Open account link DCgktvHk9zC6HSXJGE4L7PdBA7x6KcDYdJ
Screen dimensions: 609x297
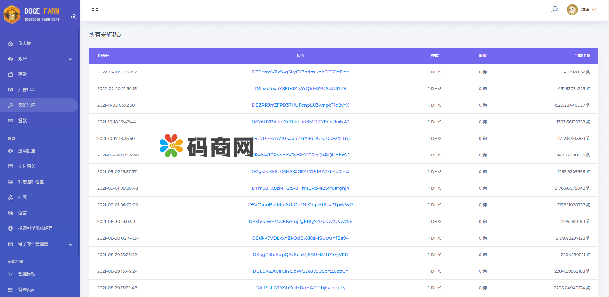tap(300, 171)
